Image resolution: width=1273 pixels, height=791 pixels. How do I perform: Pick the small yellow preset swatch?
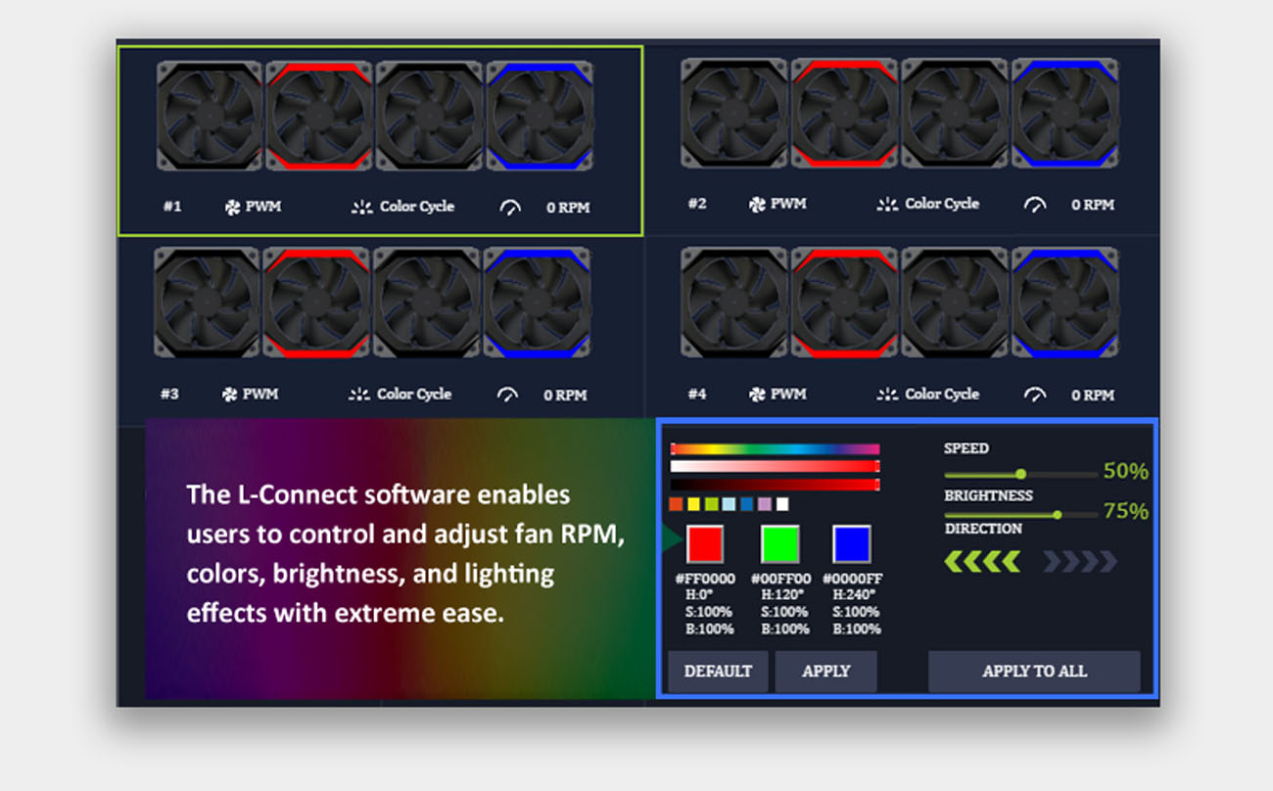[x=693, y=504]
